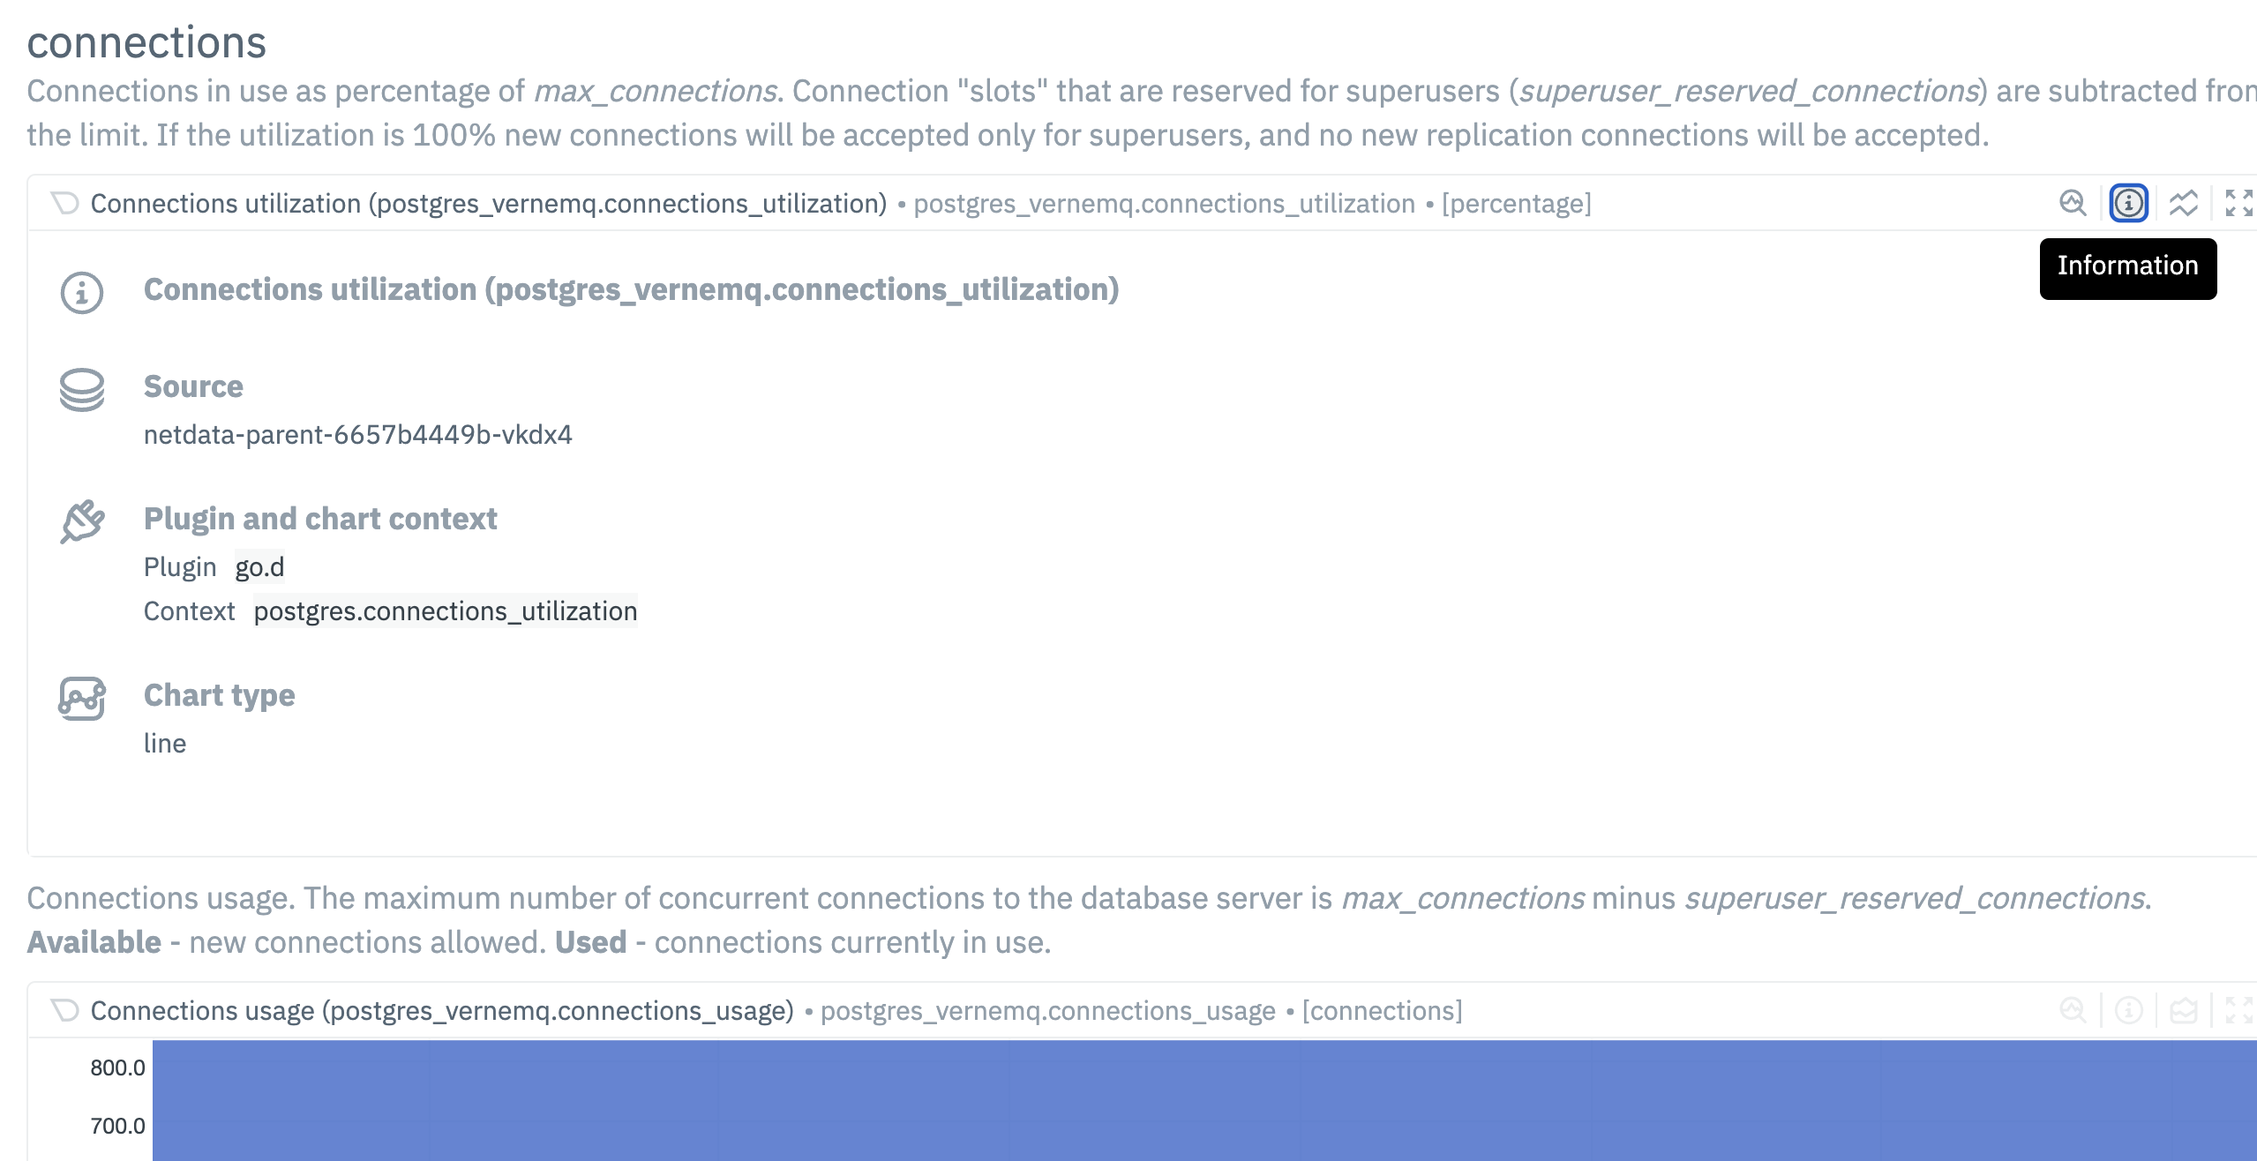The image size is (2257, 1161).
Task: Toggle the tag loop icon on Connections utilization header
Action: pyautogui.click(x=64, y=203)
